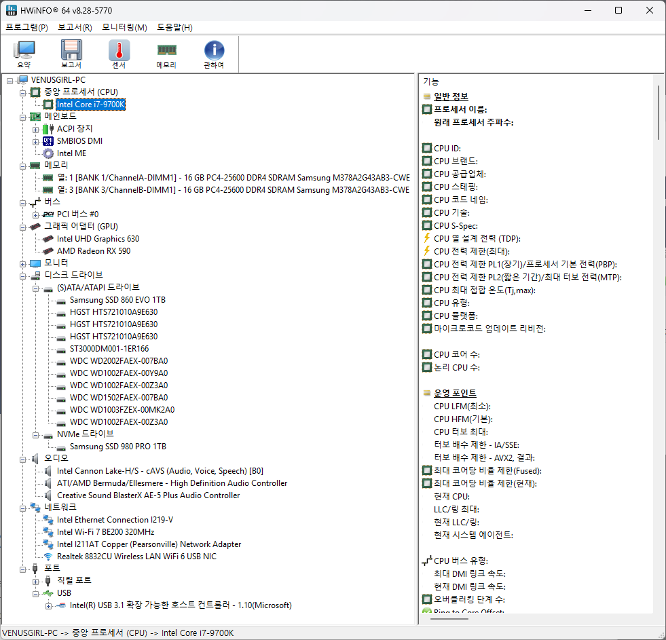Click the 직렬 포트 connector icon

coord(48,580)
